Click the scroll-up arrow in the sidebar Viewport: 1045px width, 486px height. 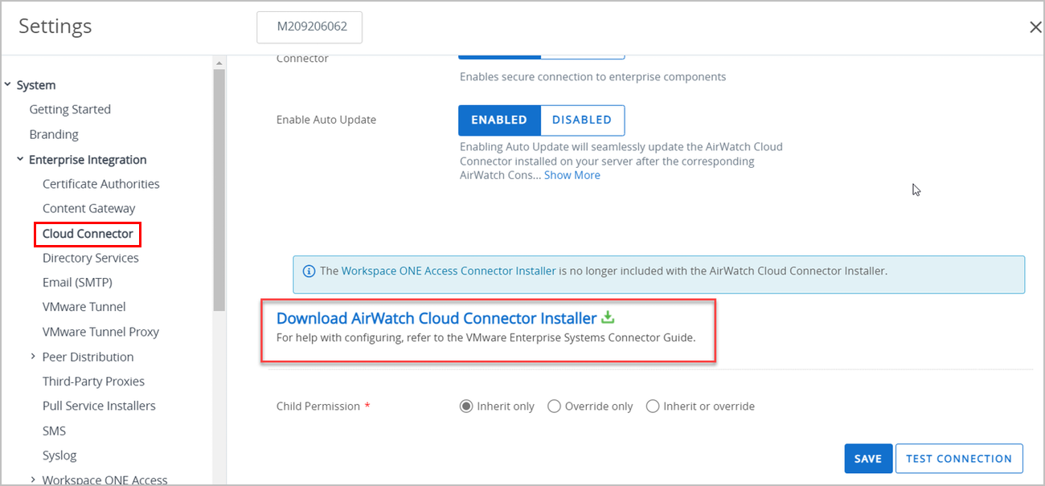click(219, 63)
